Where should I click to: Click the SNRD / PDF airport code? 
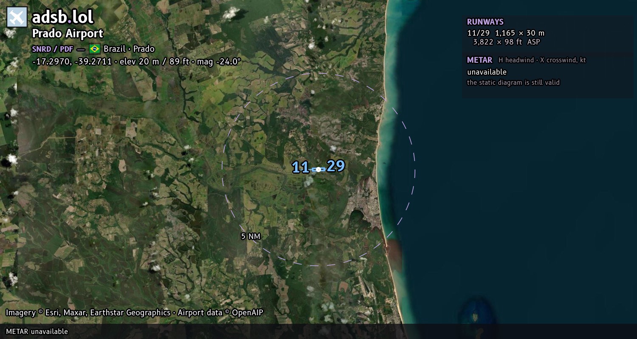[x=52, y=49]
